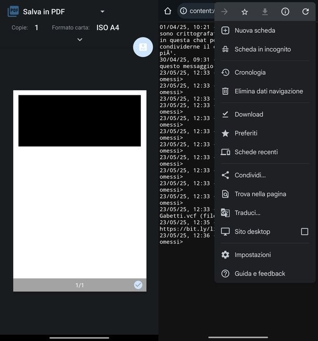Tap the navigation handle under print preview
This screenshot has width=318, height=341.
[79, 338]
